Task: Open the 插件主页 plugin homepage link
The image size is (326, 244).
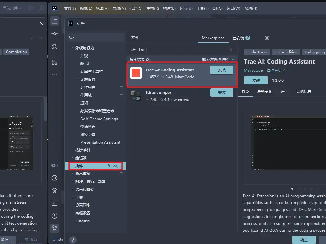Action: pyautogui.click(x=276, y=70)
